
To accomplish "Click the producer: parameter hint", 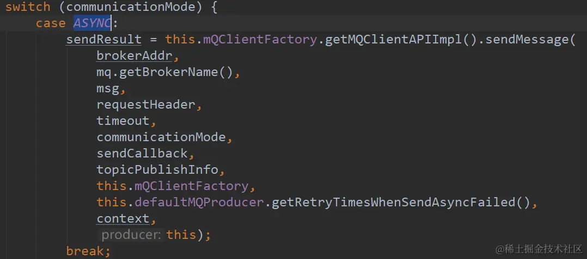I will point(131,235).
